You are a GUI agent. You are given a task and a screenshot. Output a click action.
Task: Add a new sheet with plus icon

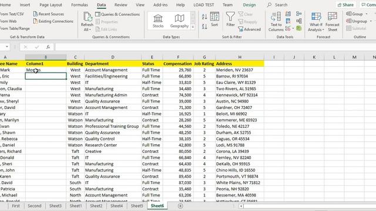180,206
